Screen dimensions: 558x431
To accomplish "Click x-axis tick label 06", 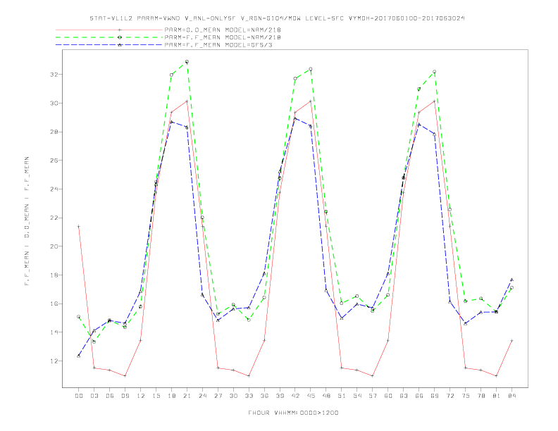I will (110, 396).
